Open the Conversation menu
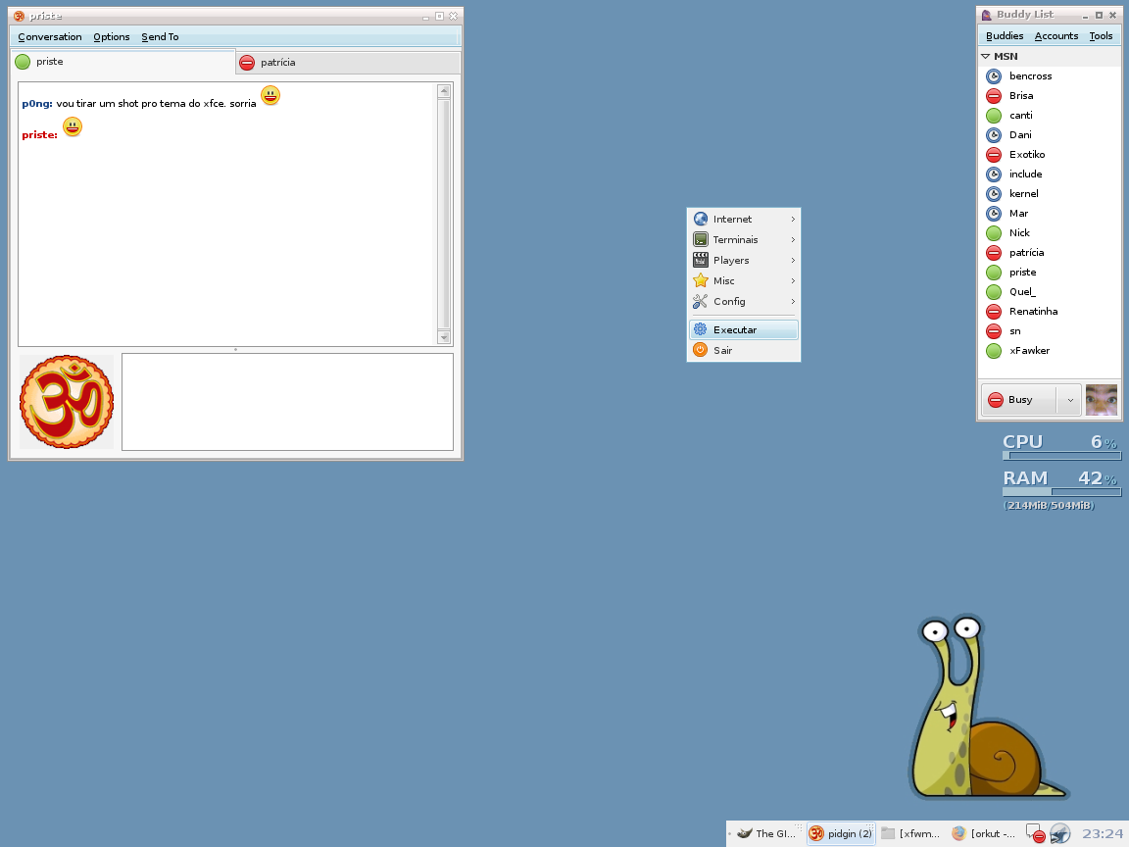 point(50,36)
